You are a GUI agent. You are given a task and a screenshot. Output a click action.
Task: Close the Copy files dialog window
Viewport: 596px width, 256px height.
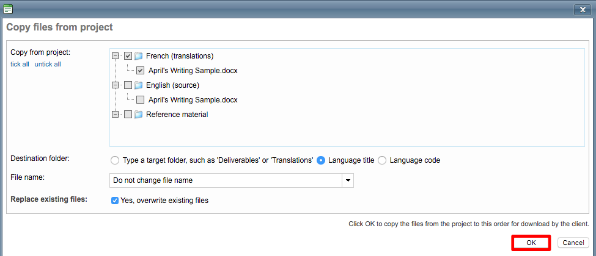coord(581,9)
